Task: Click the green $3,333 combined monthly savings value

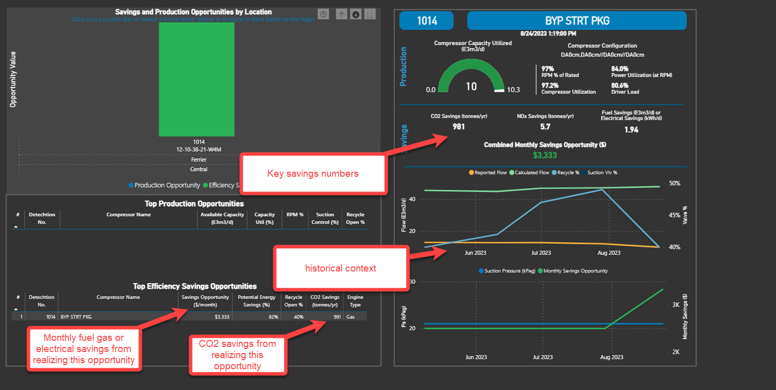Action: (545, 155)
